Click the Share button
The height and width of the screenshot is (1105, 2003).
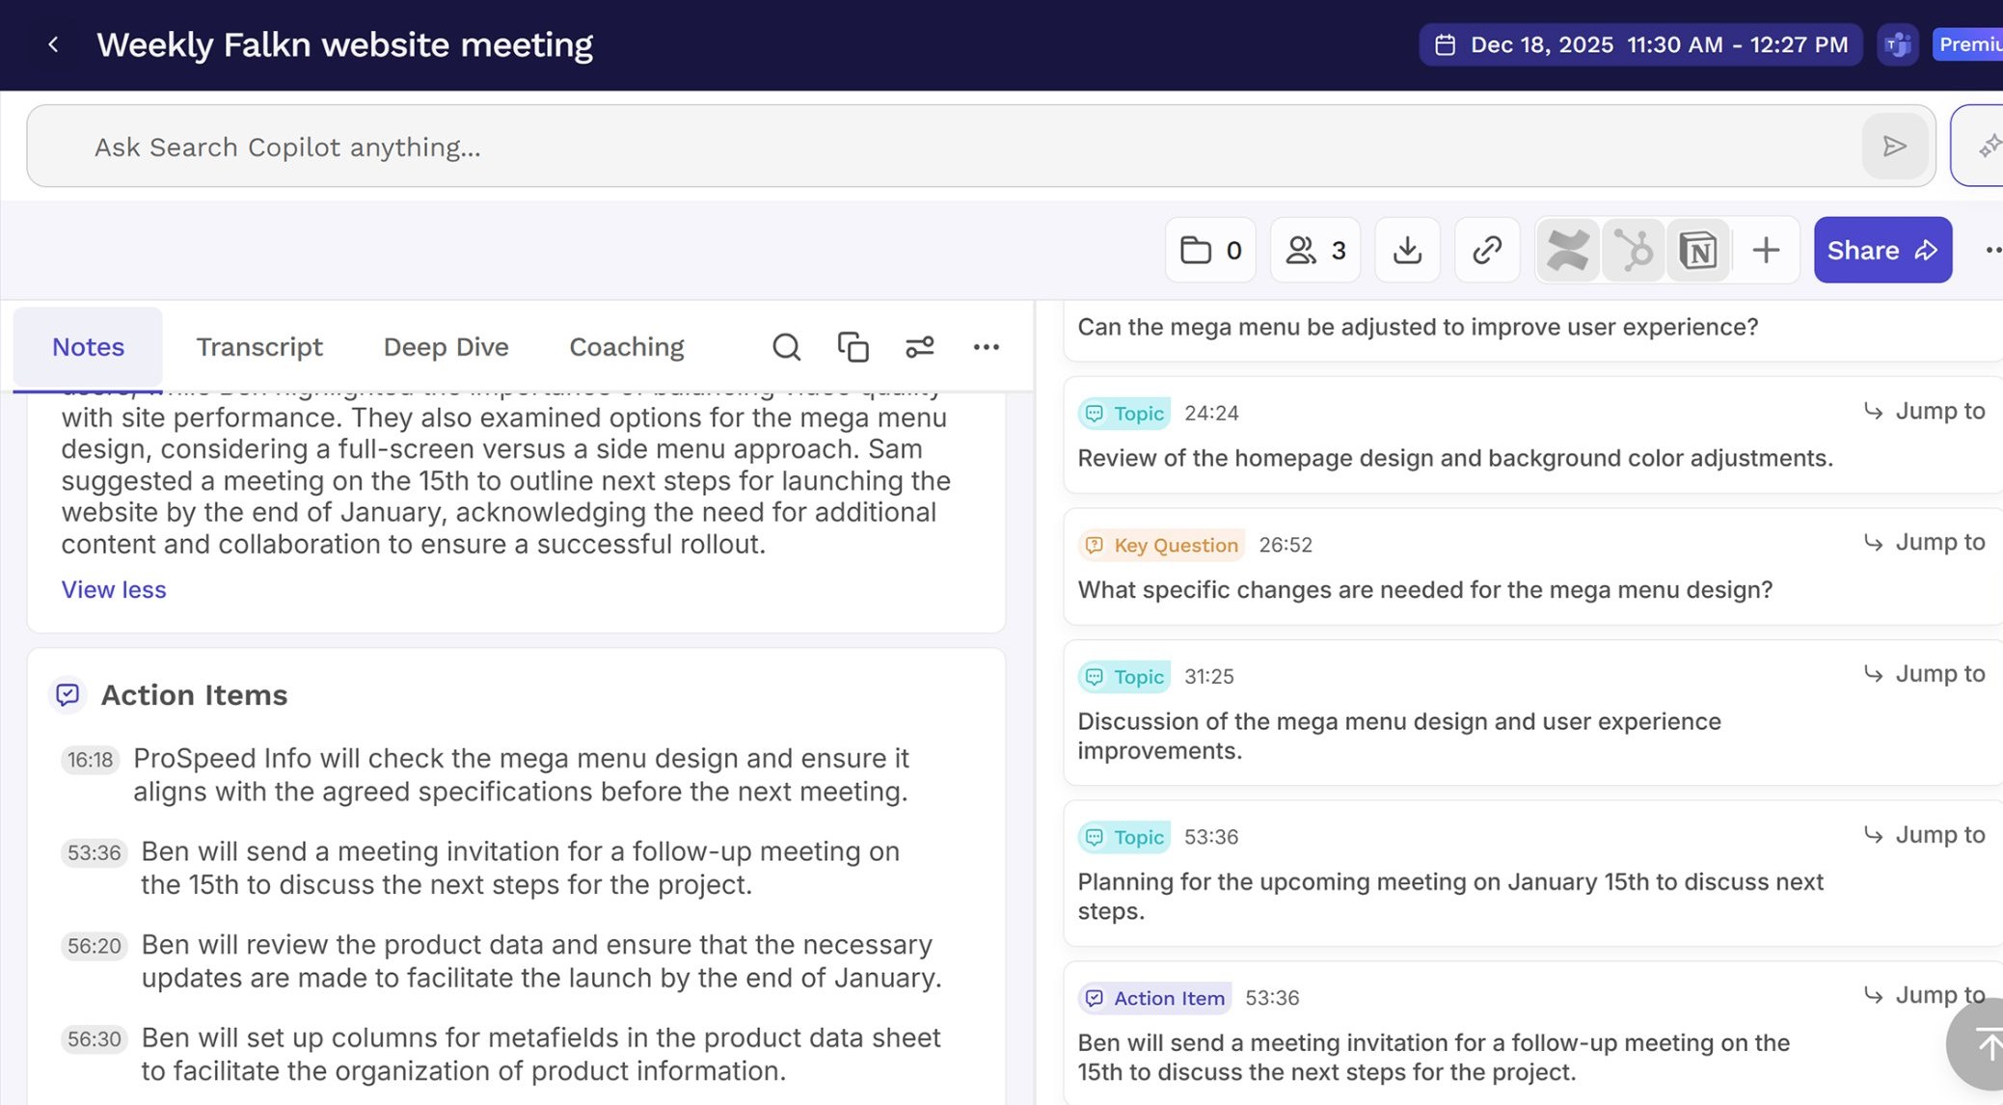tap(1882, 250)
